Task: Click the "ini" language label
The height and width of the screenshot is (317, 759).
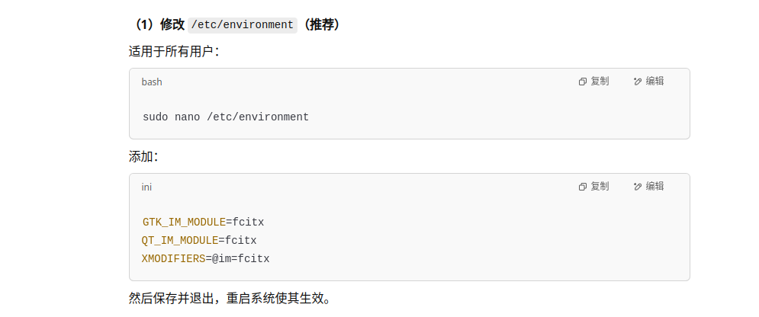Action: 146,187
